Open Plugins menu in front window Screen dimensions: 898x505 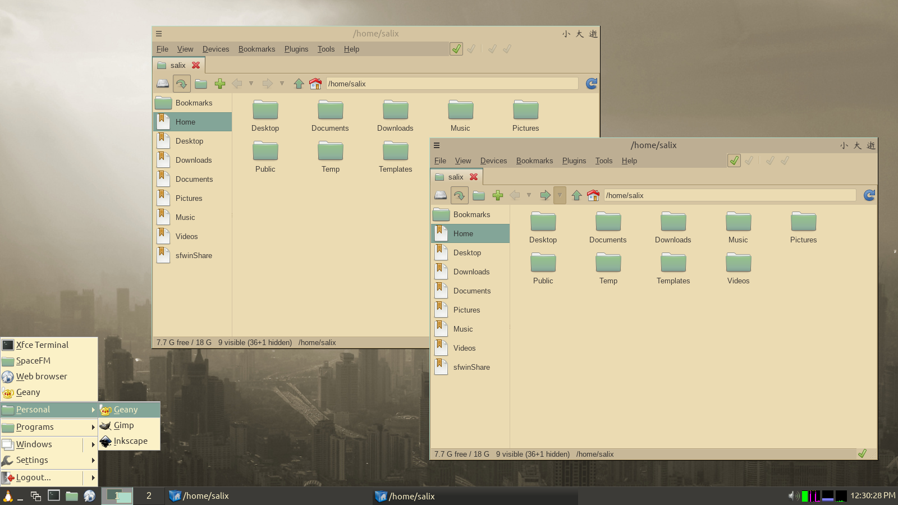click(x=574, y=160)
